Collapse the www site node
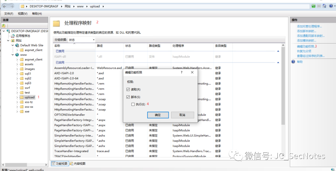 point(13,55)
